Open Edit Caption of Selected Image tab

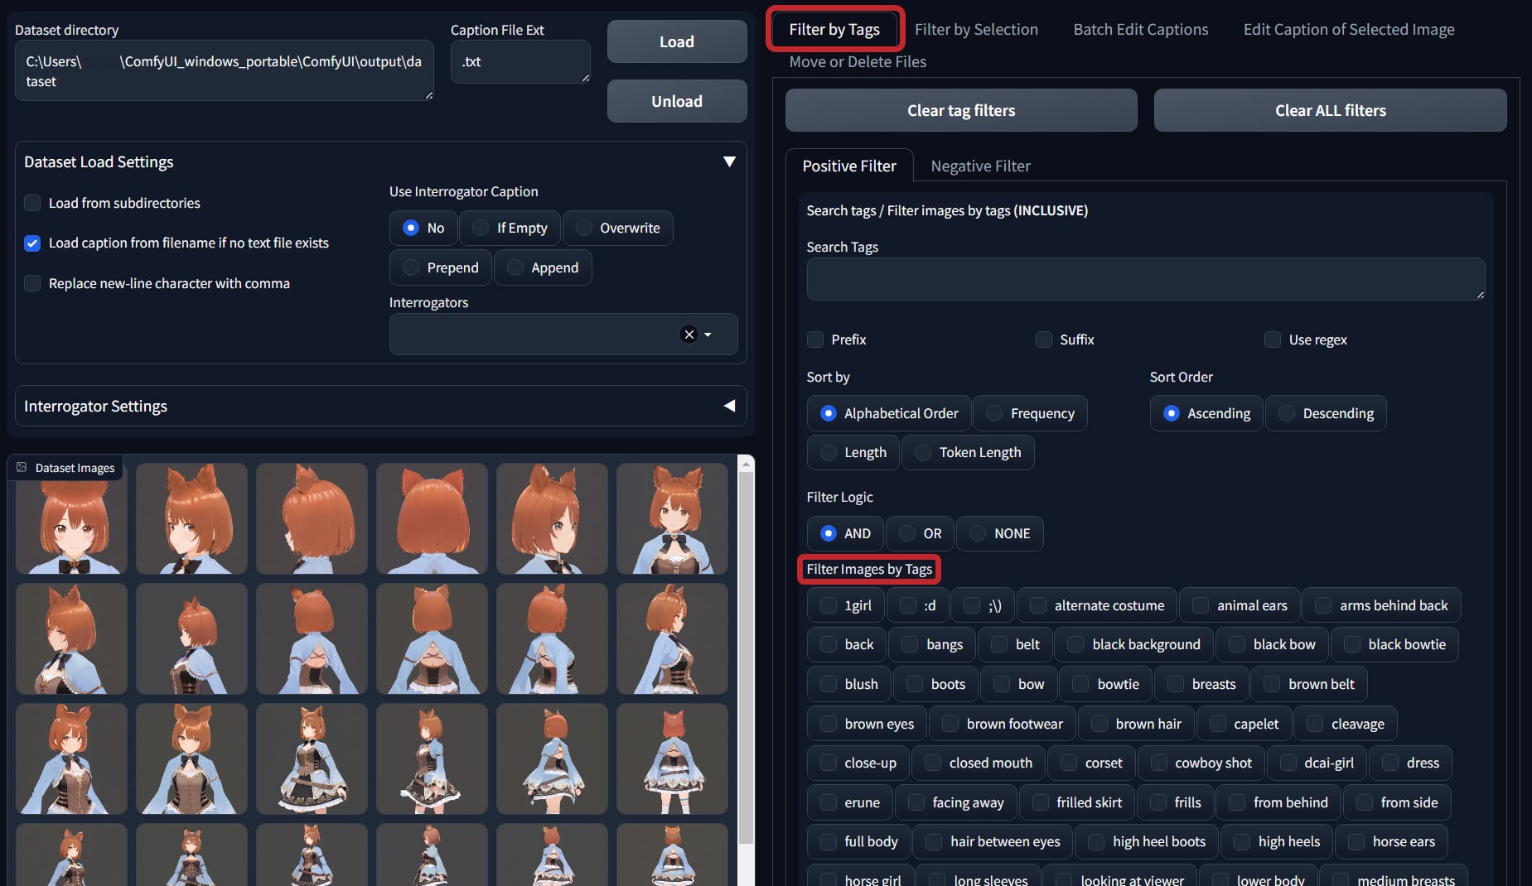[1348, 29]
